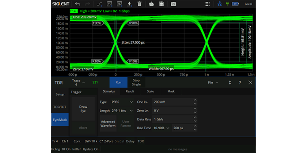The width and height of the screenshot is (307, 153).
Task: Expand the Length 2^9-1 bits dropdown
Action: [122, 110]
